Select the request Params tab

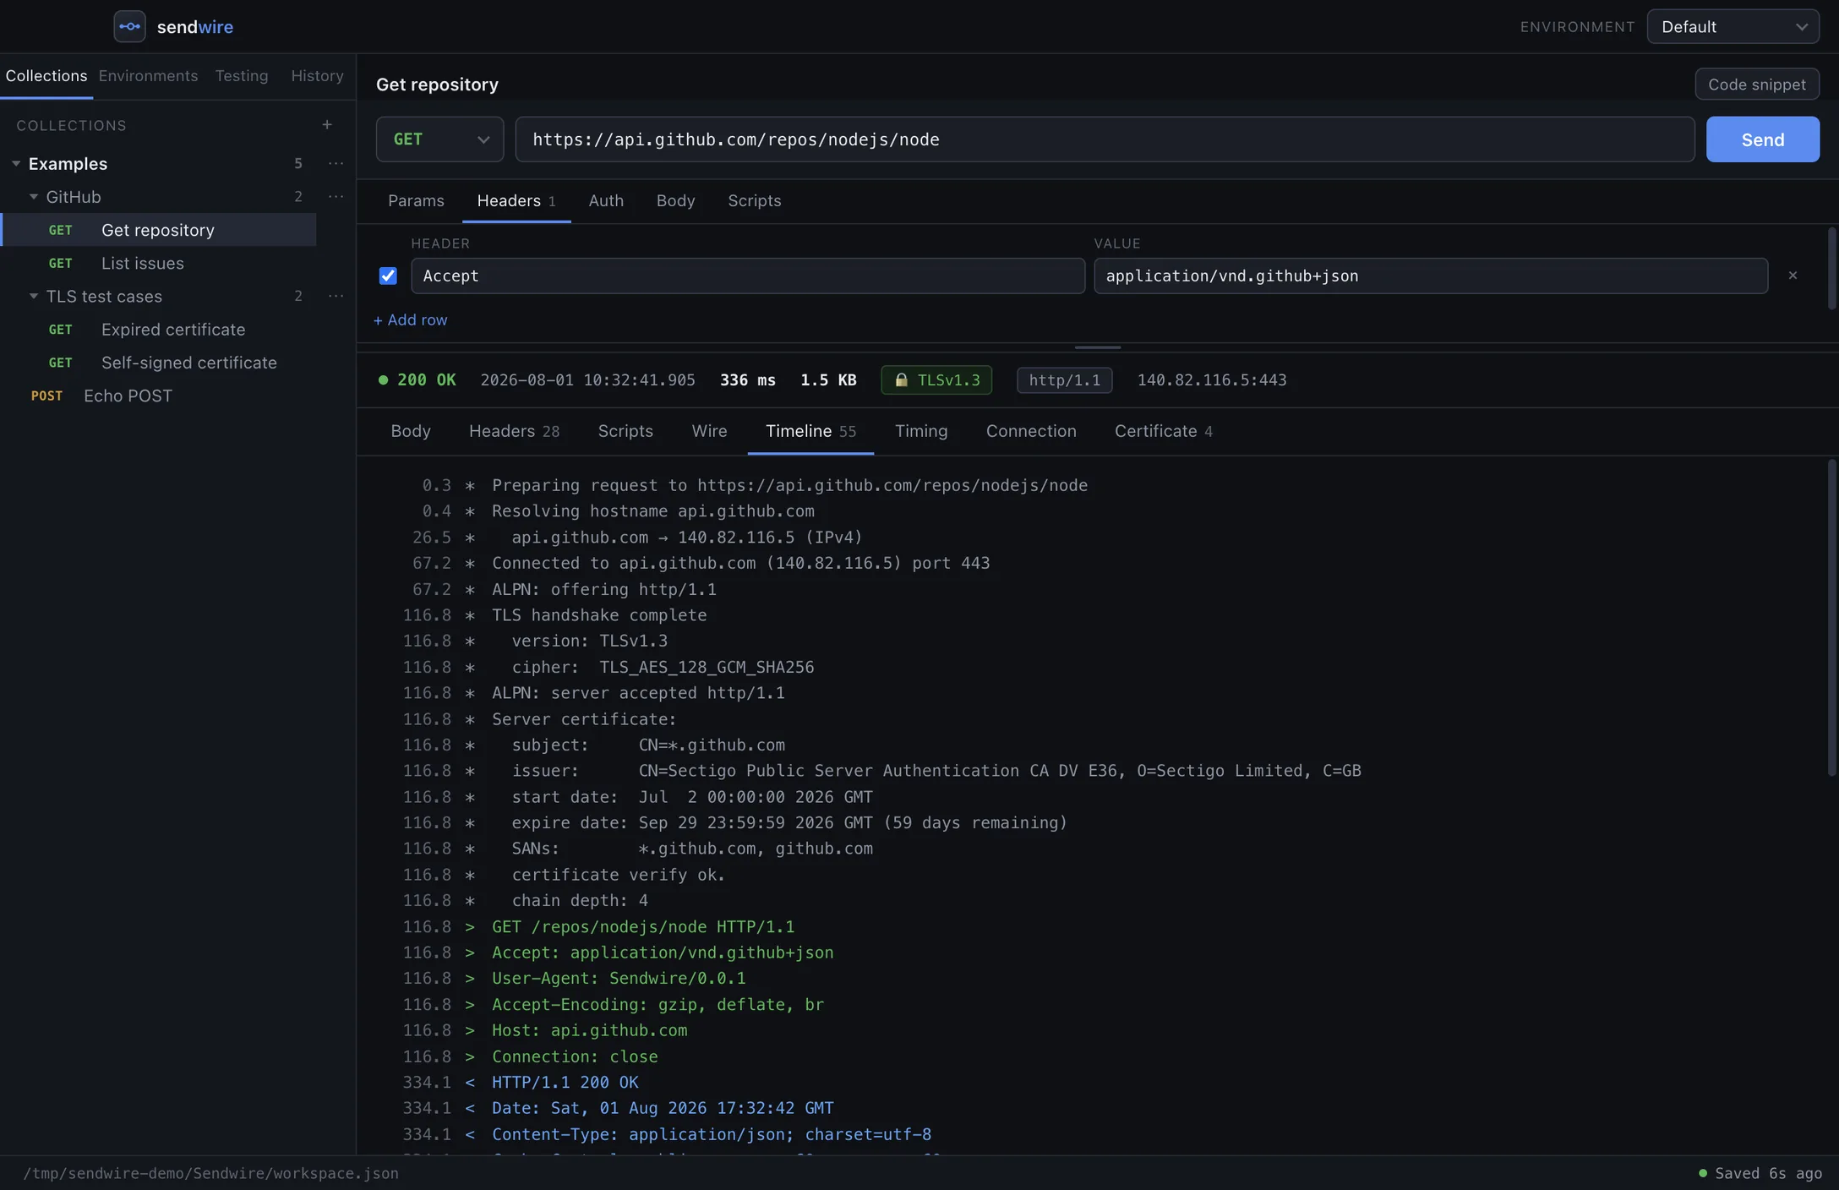coord(416,200)
